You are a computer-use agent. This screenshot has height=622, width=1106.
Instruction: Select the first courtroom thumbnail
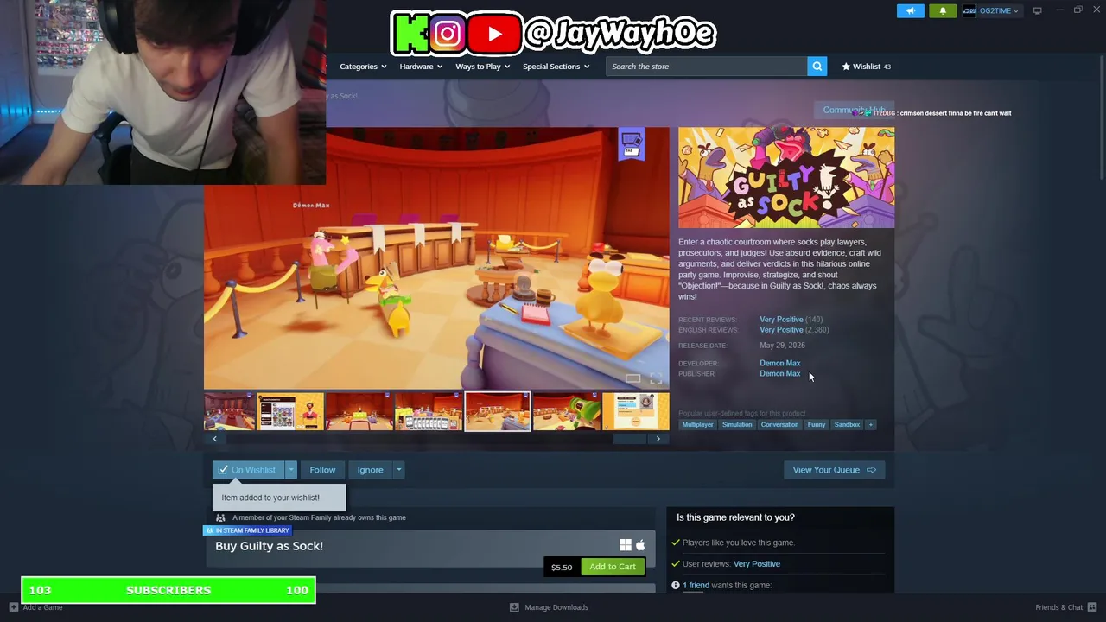(x=229, y=411)
